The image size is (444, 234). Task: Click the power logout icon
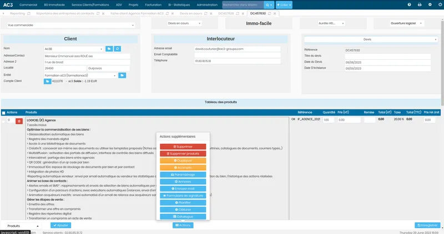(440, 4)
